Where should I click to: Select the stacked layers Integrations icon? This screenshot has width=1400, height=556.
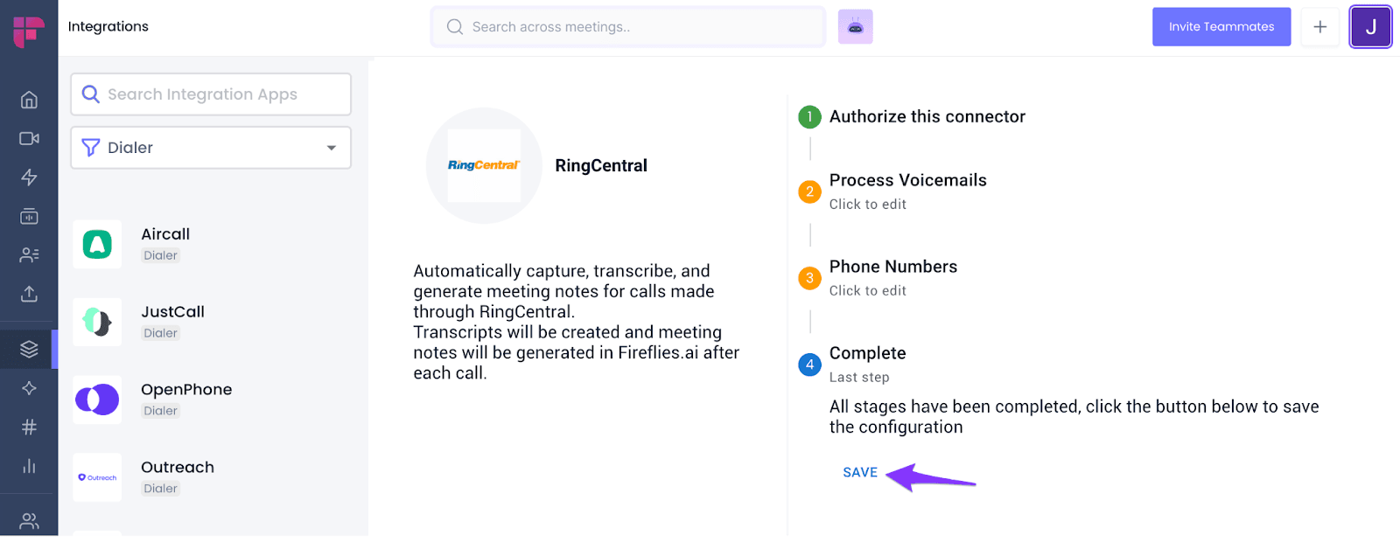pyautogui.click(x=29, y=349)
